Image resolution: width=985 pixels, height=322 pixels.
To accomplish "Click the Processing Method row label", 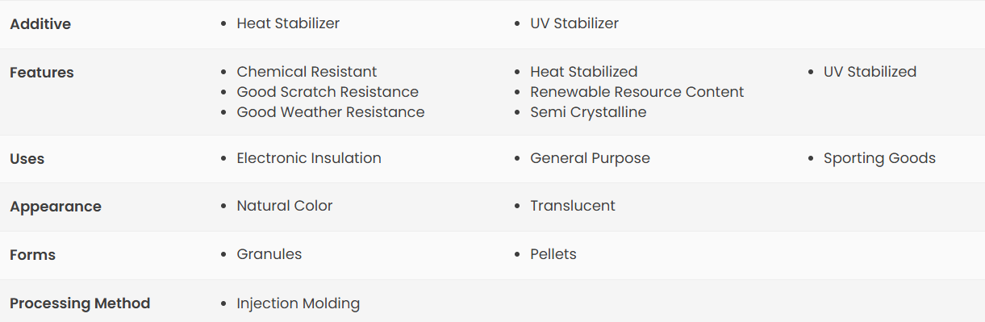I will point(80,303).
